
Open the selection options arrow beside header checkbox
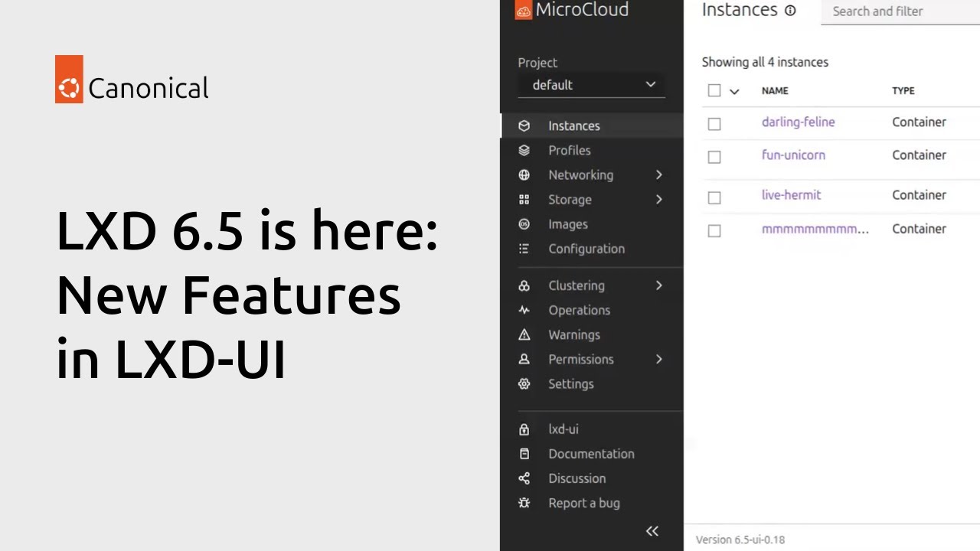pyautogui.click(x=734, y=91)
